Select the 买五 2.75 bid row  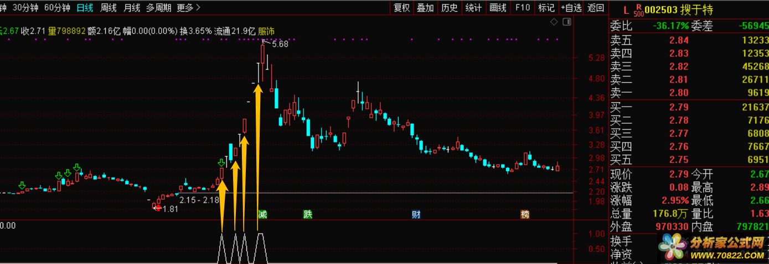pyautogui.click(x=689, y=160)
